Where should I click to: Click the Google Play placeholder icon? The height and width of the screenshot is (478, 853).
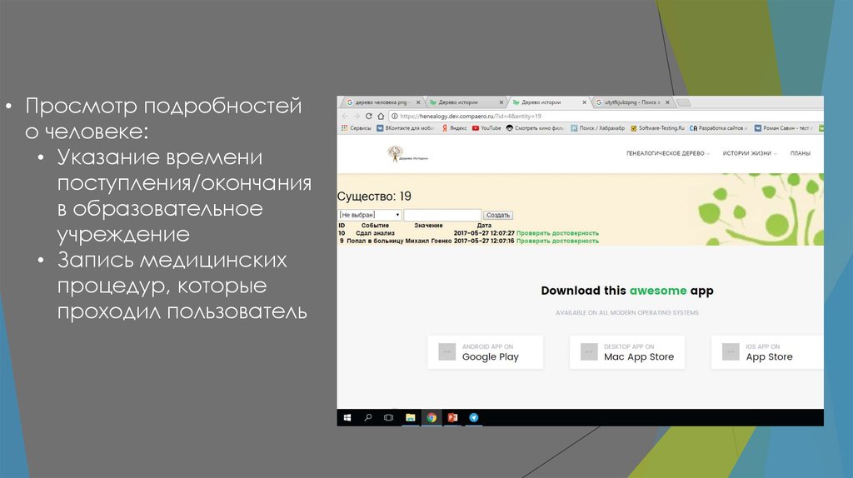coord(447,352)
